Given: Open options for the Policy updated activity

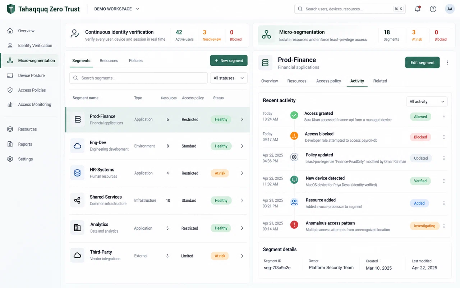Looking at the screenshot, I should click(444, 158).
